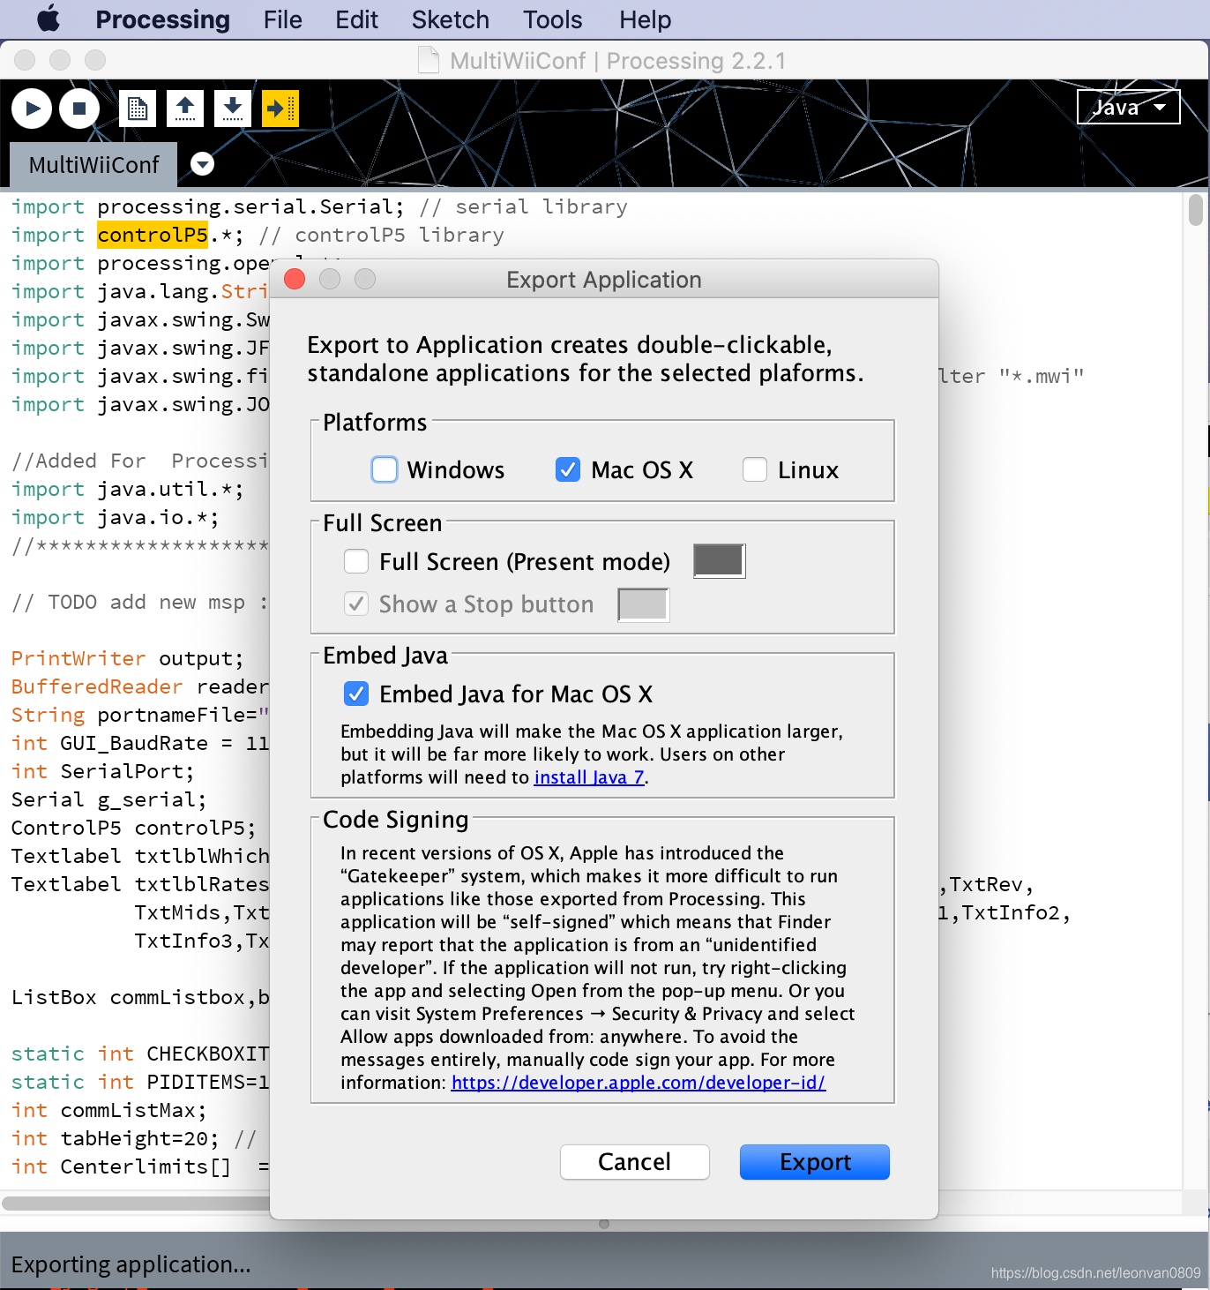Viewport: 1210px width, 1290px height.
Task: Click the 'int commListMax;' code line
Action: (108, 1110)
